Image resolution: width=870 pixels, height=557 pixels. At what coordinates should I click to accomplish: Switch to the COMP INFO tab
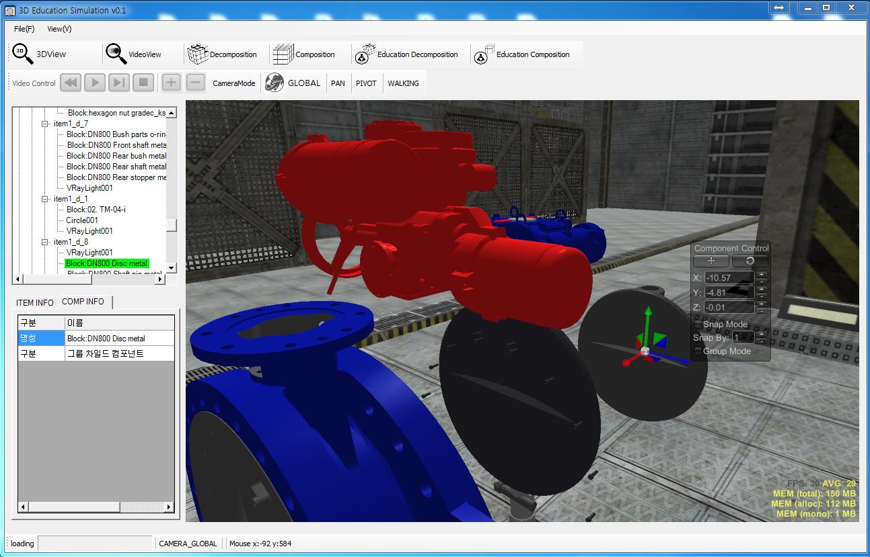pyautogui.click(x=83, y=302)
